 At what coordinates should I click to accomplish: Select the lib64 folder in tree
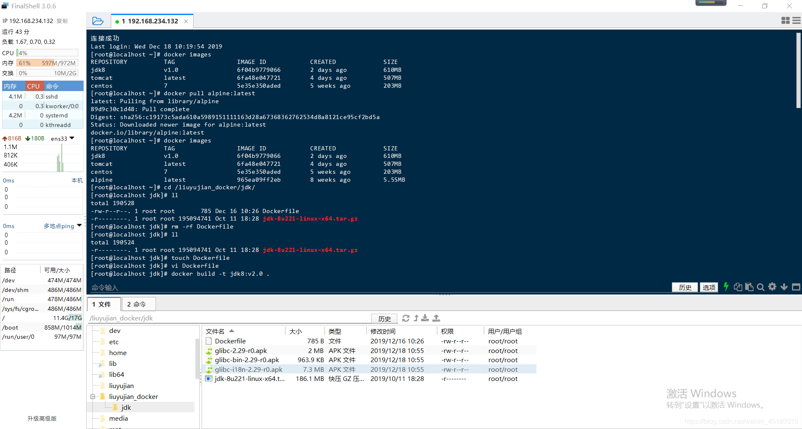click(116, 374)
